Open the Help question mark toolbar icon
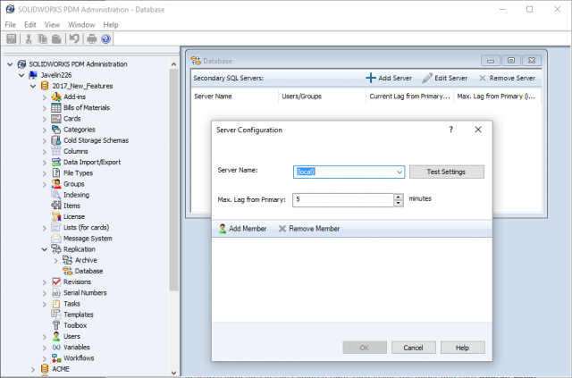This screenshot has height=378, width=572. [105, 38]
